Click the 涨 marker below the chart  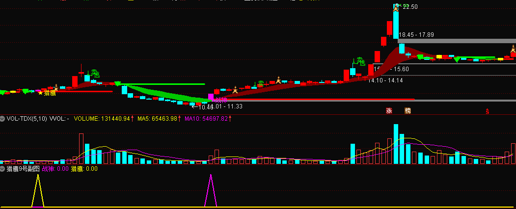pyautogui.click(x=389, y=111)
